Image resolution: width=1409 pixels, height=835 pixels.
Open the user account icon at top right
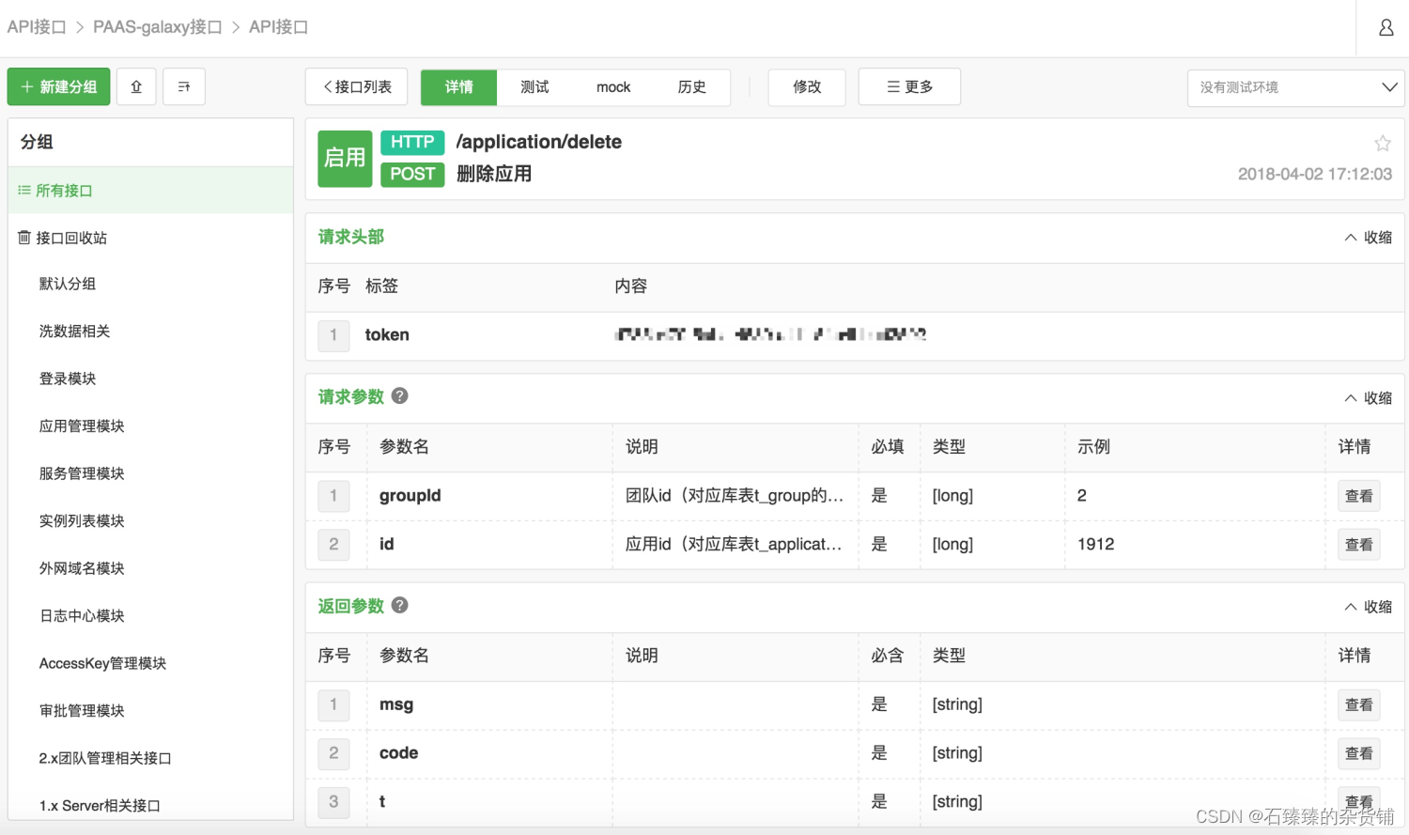click(1386, 27)
